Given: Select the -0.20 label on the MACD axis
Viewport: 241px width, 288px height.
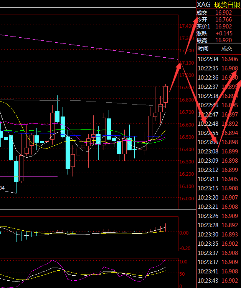Looking at the screenshot, I should (185, 248).
